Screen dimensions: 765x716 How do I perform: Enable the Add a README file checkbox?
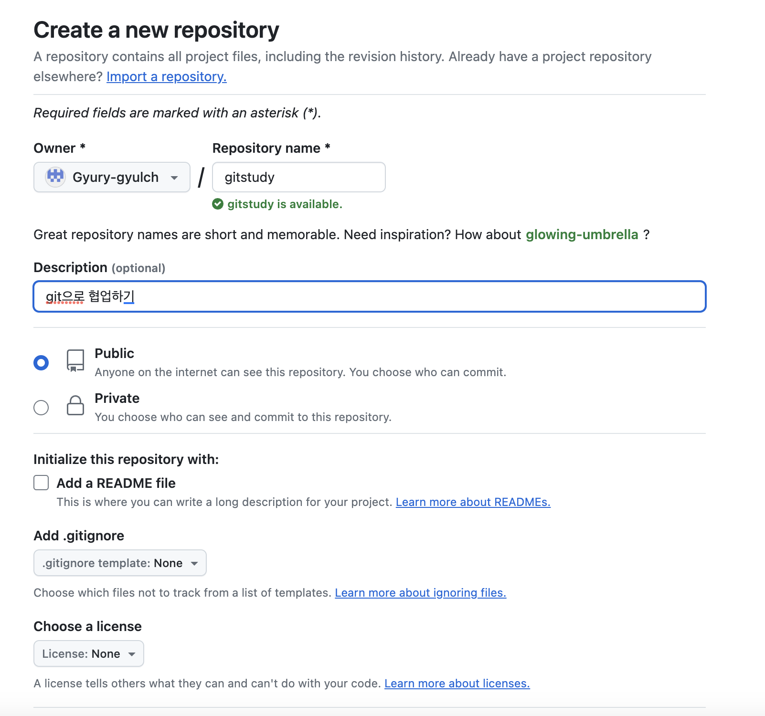click(41, 483)
